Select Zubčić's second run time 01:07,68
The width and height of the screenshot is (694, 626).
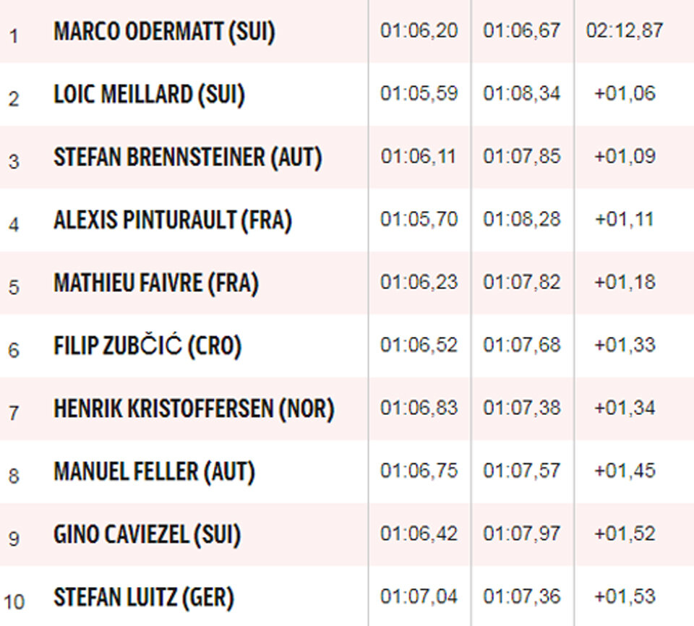522,345
